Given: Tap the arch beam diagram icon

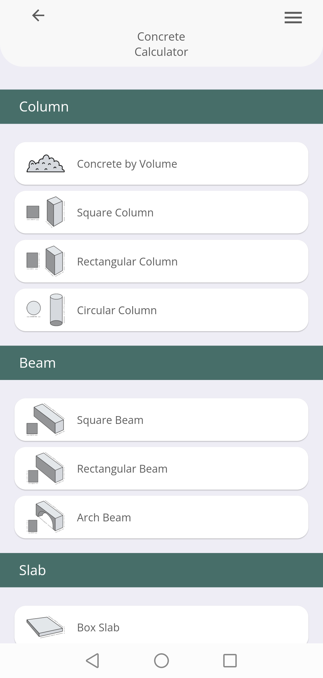Looking at the screenshot, I should click(45, 517).
